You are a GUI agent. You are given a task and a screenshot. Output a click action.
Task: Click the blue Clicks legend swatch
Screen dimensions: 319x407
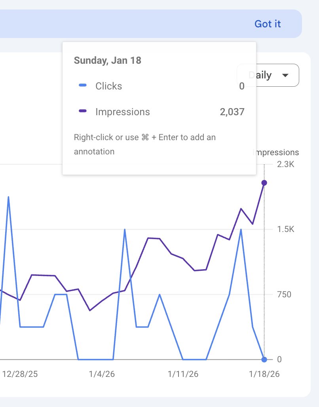pyautogui.click(x=83, y=85)
